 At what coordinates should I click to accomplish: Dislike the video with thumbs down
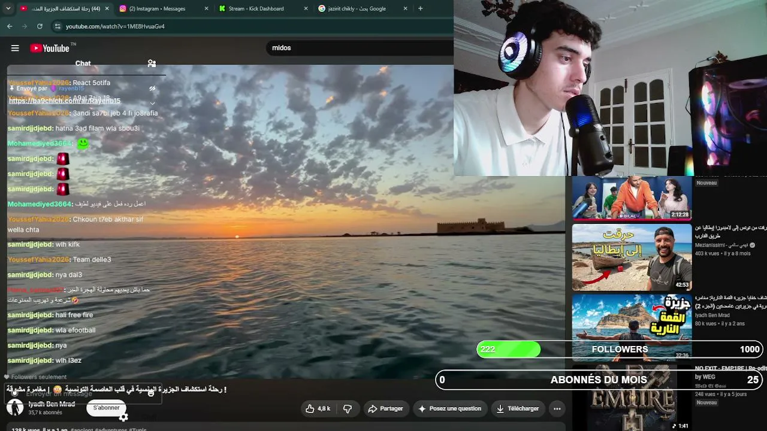(348, 409)
